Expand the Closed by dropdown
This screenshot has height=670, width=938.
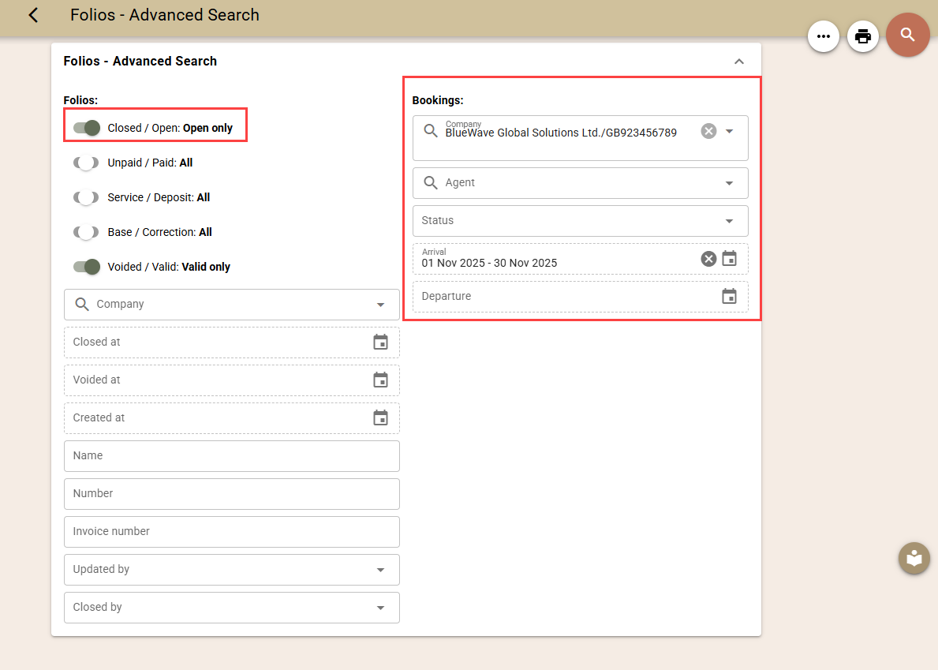pos(231,607)
